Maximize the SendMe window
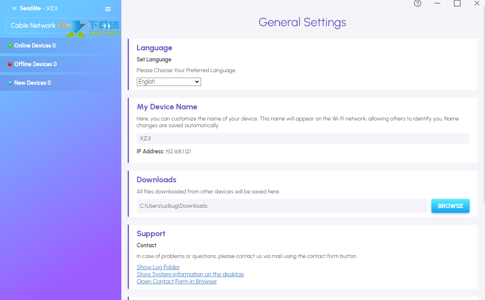The image size is (485, 300). (457, 4)
